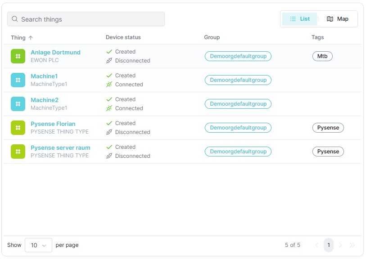Click the magnifier icon in the search bar
This screenshot has height=259, width=366.
point(14,19)
